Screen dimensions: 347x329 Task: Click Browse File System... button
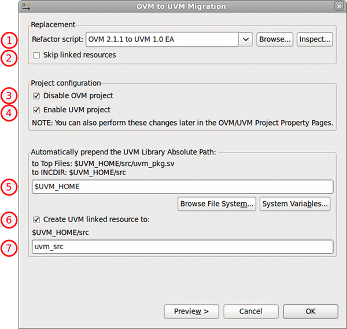pos(217,204)
